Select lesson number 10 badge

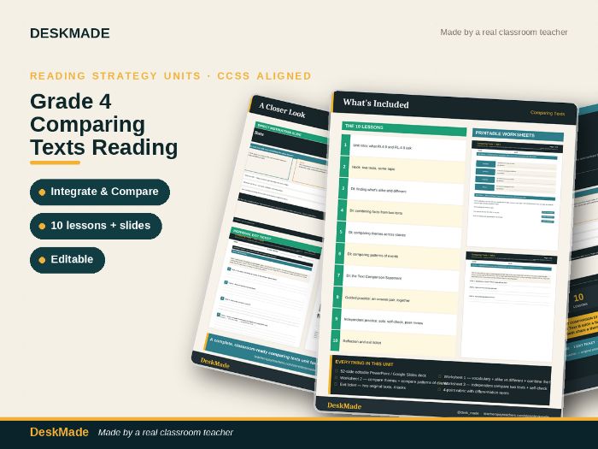tap(335, 340)
